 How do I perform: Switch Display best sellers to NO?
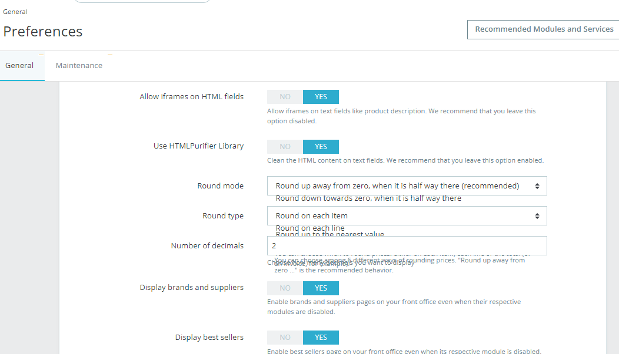coord(285,338)
